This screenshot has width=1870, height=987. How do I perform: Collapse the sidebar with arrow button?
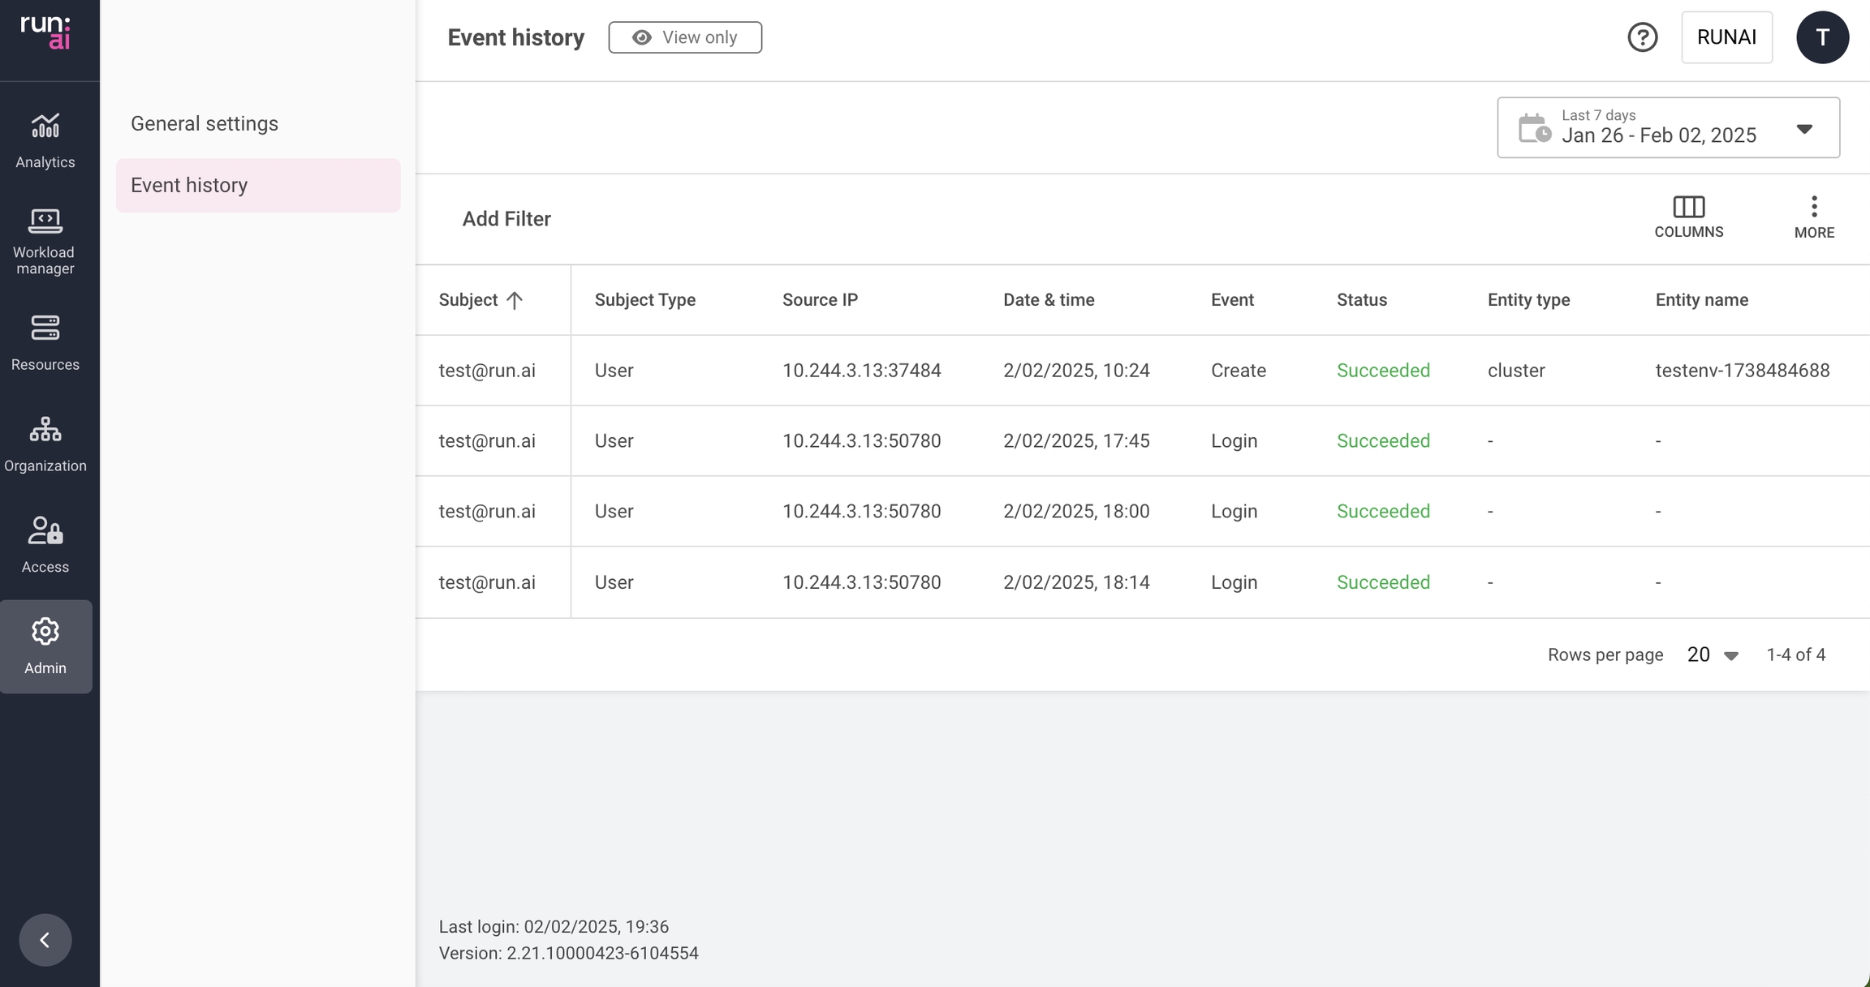[x=45, y=940]
